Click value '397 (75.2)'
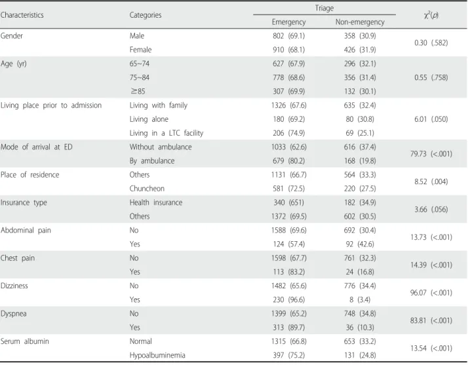The width and height of the screenshot is (468, 365). (288, 355)
